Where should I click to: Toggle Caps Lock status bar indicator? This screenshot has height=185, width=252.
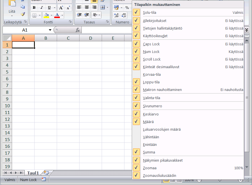(188, 44)
